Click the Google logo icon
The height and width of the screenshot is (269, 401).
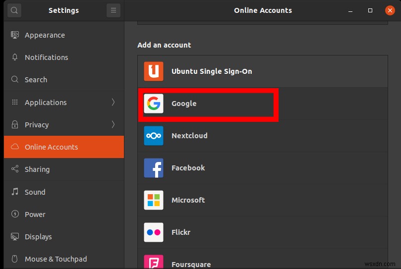click(154, 104)
